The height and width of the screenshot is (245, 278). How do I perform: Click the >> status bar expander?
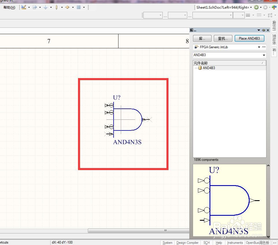point(275,243)
